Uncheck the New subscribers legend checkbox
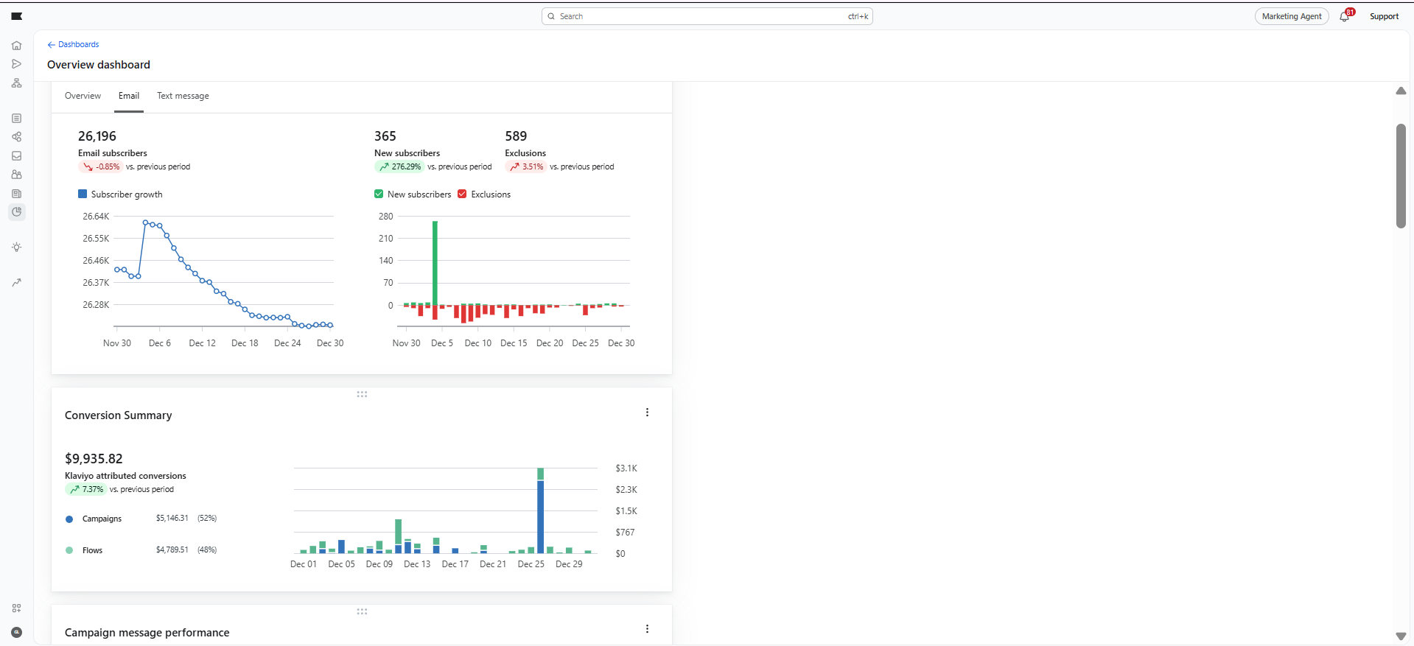Viewport: 1414px width, 646px height. click(x=379, y=194)
